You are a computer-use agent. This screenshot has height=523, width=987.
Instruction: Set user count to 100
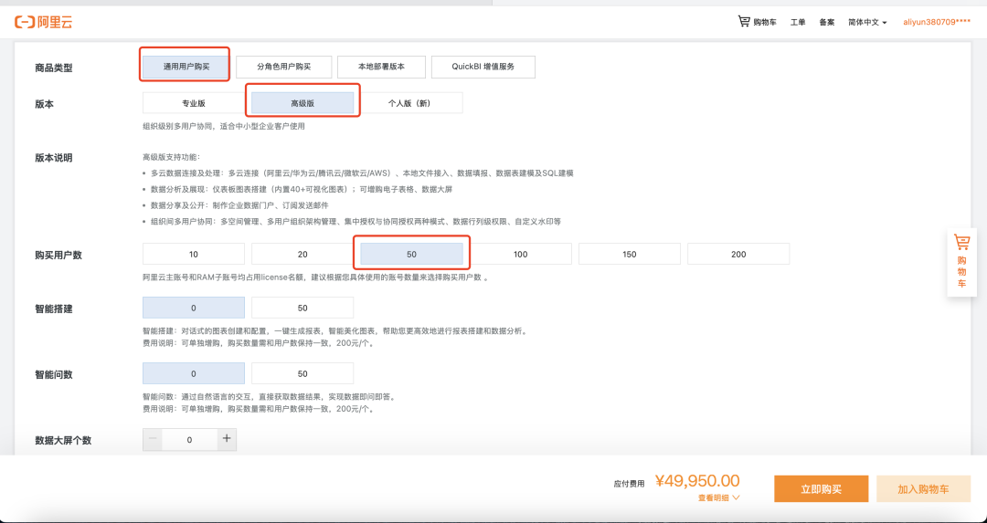click(521, 254)
